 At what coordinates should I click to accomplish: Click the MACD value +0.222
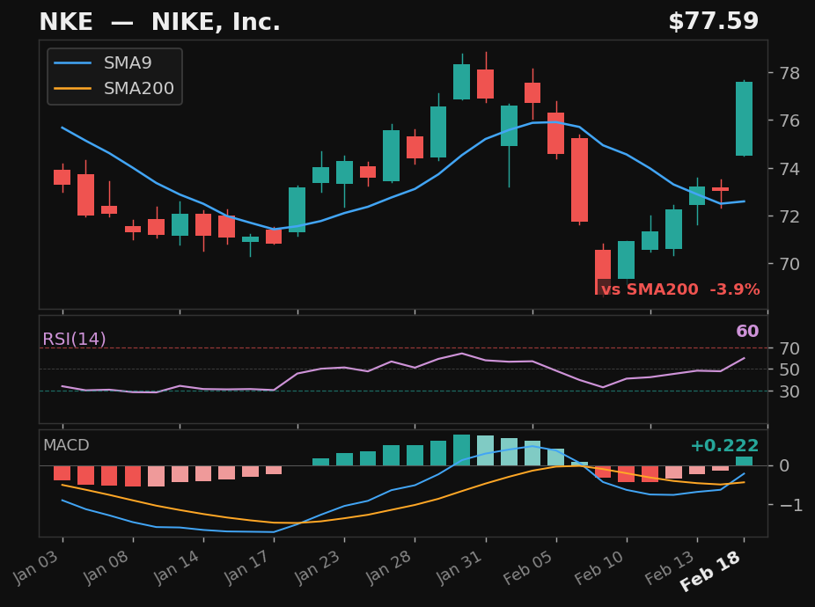point(724,446)
